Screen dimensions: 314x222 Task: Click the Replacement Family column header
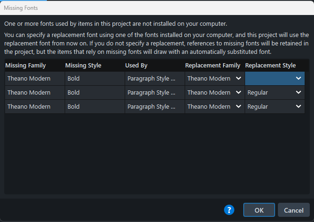point(213,66)
